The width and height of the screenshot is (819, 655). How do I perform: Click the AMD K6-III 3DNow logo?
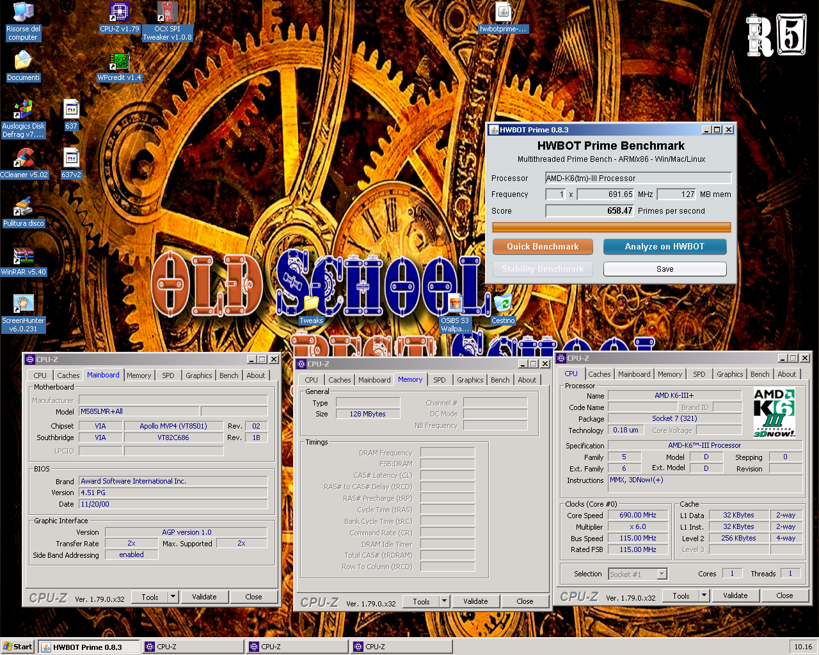tap(774, 413)
